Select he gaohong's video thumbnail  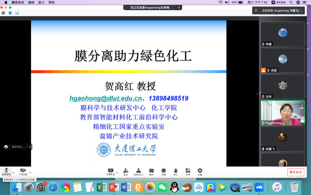(283, 113)
